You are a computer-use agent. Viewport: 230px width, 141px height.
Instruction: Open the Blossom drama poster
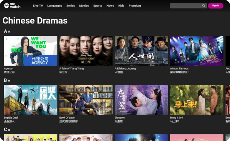(x=141, y=100)
